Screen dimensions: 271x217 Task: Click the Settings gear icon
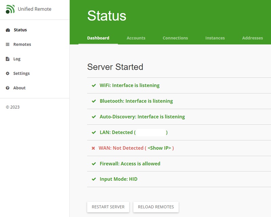point(7,73)
